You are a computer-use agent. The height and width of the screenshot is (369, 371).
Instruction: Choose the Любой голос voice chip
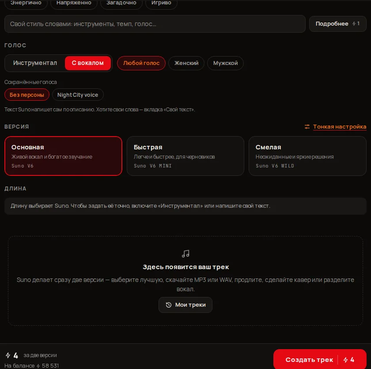(141, 63)
